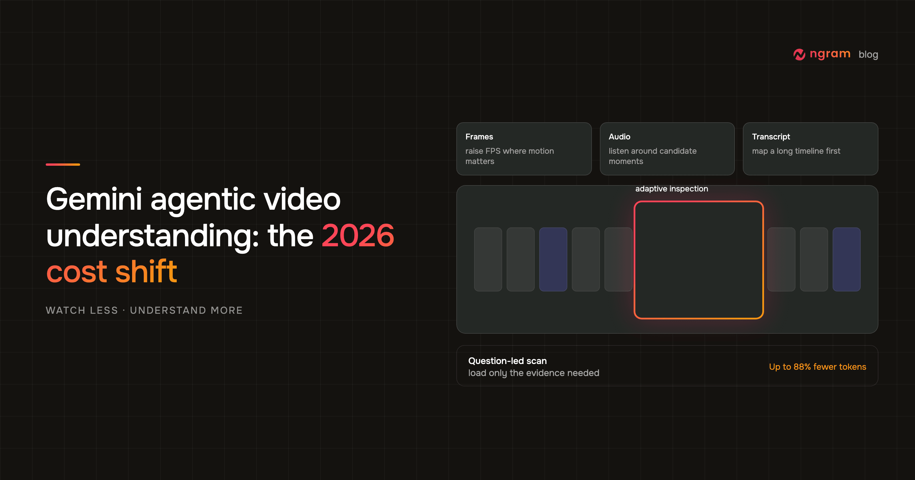This screenshot has width=915, height=480.
Task: Click the "adaptive inspection" label
Action: 672,189
